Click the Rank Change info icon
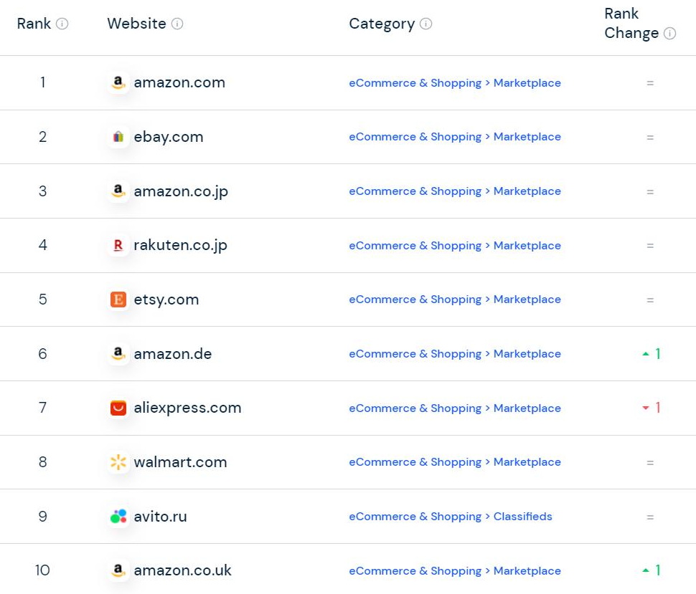Screen dimensions: 696x594 point(670,33)
